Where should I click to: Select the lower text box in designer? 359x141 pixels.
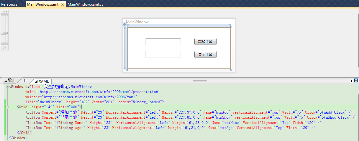tap(163, 55)
